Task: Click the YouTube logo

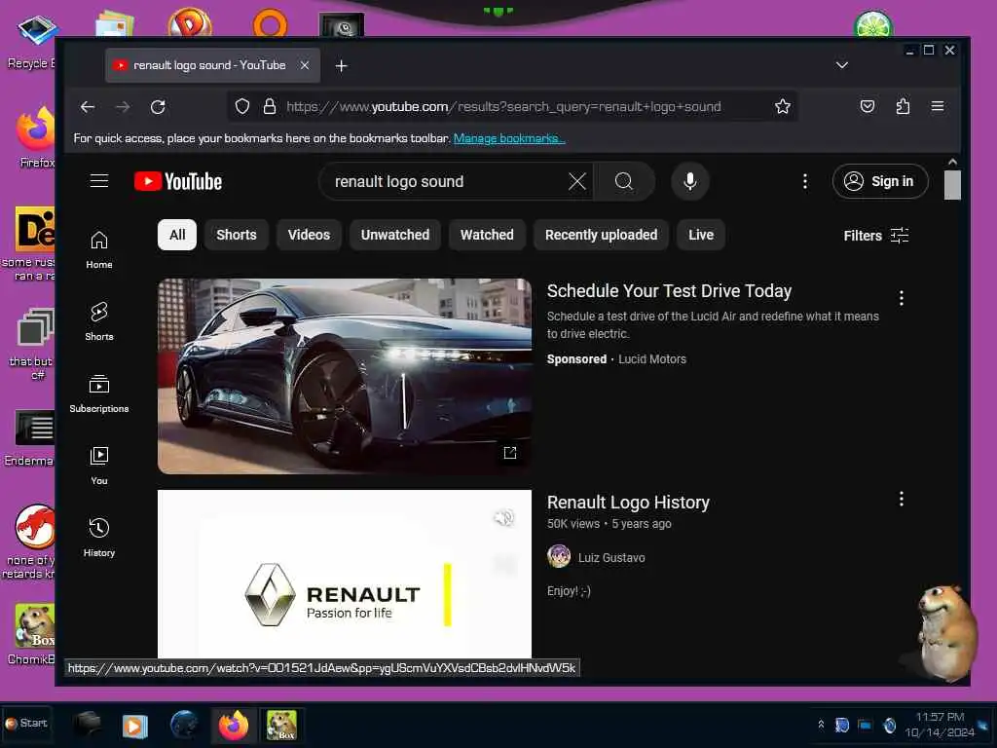Action: tap(178, 182)
